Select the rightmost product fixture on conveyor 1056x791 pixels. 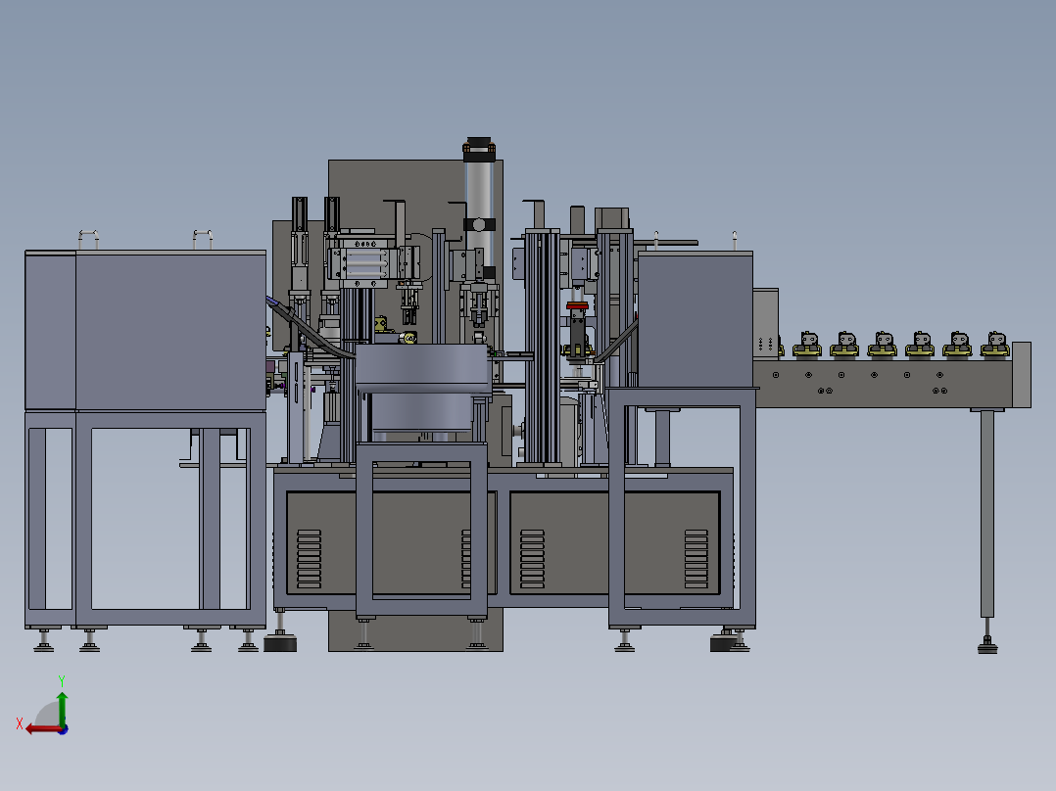tap(994, 344)
